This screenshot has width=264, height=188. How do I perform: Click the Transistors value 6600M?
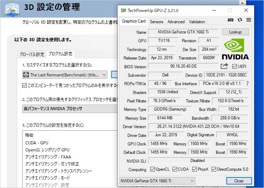pyautogui.click(x=209, y=58)
